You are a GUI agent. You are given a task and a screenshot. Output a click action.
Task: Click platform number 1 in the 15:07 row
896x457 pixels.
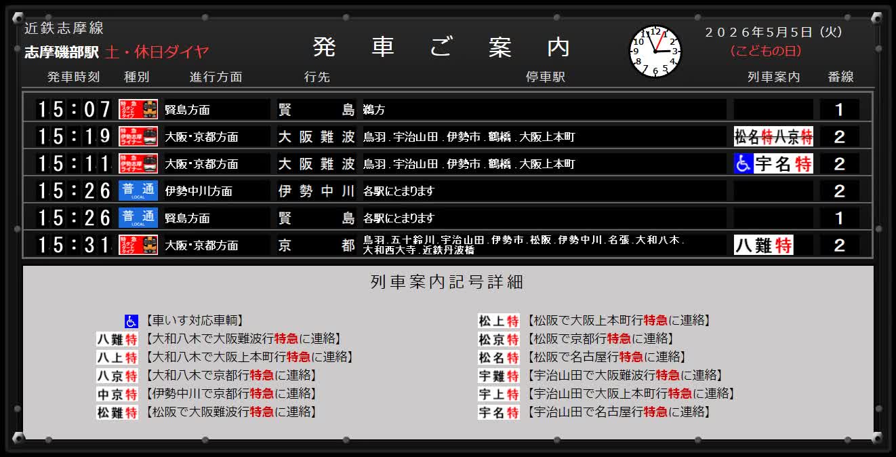pos(839,109)
